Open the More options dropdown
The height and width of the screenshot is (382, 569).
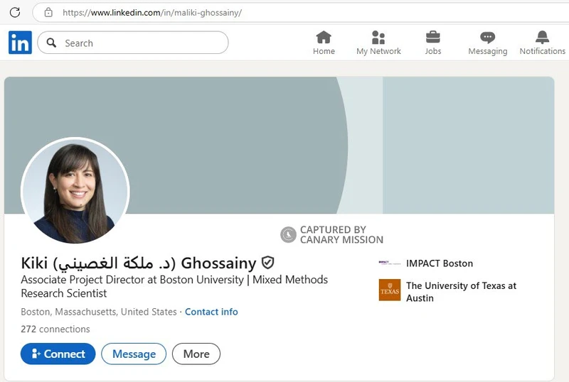tap(196, 354)
